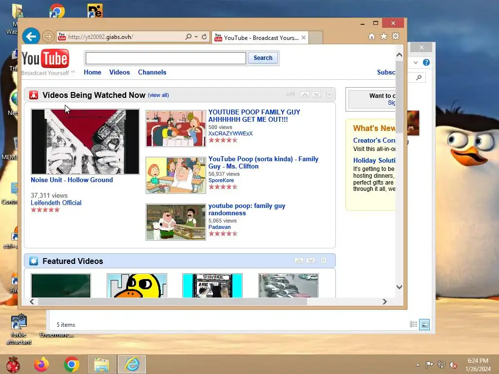Open Noise Unit - Hollow Ground title link
This screenshot has width=499, height=374.
pos(72,180)
